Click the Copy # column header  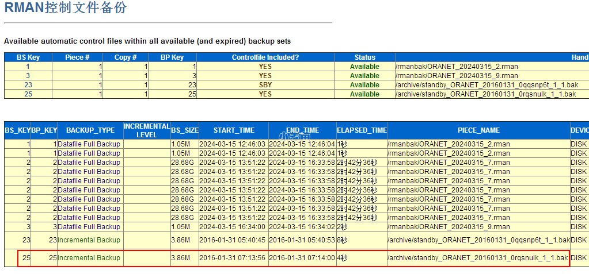(126, 57)
